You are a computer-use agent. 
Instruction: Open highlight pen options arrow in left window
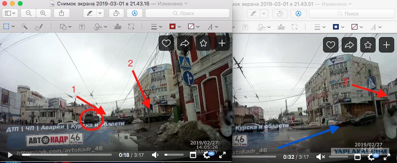[101, 14]
